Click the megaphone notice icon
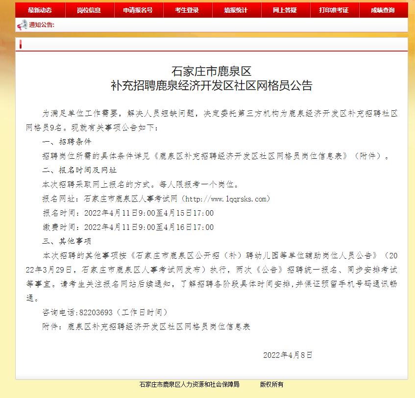Image resolution: width=415 pixels, height=398 pixels. pos(22,25)
